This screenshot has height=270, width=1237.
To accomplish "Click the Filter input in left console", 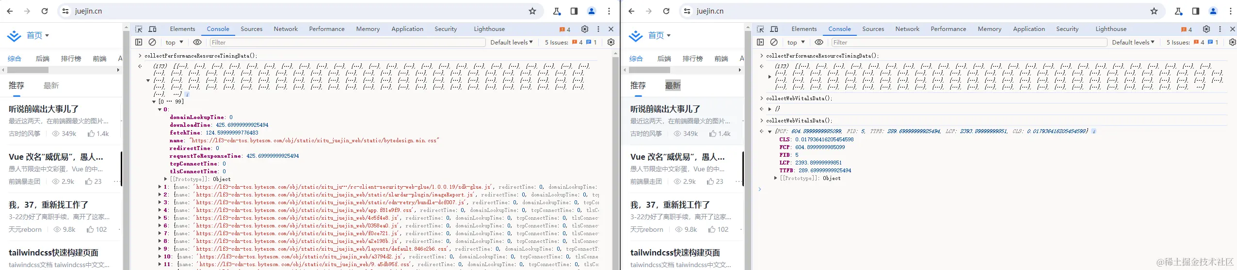I will click(348, 42).
